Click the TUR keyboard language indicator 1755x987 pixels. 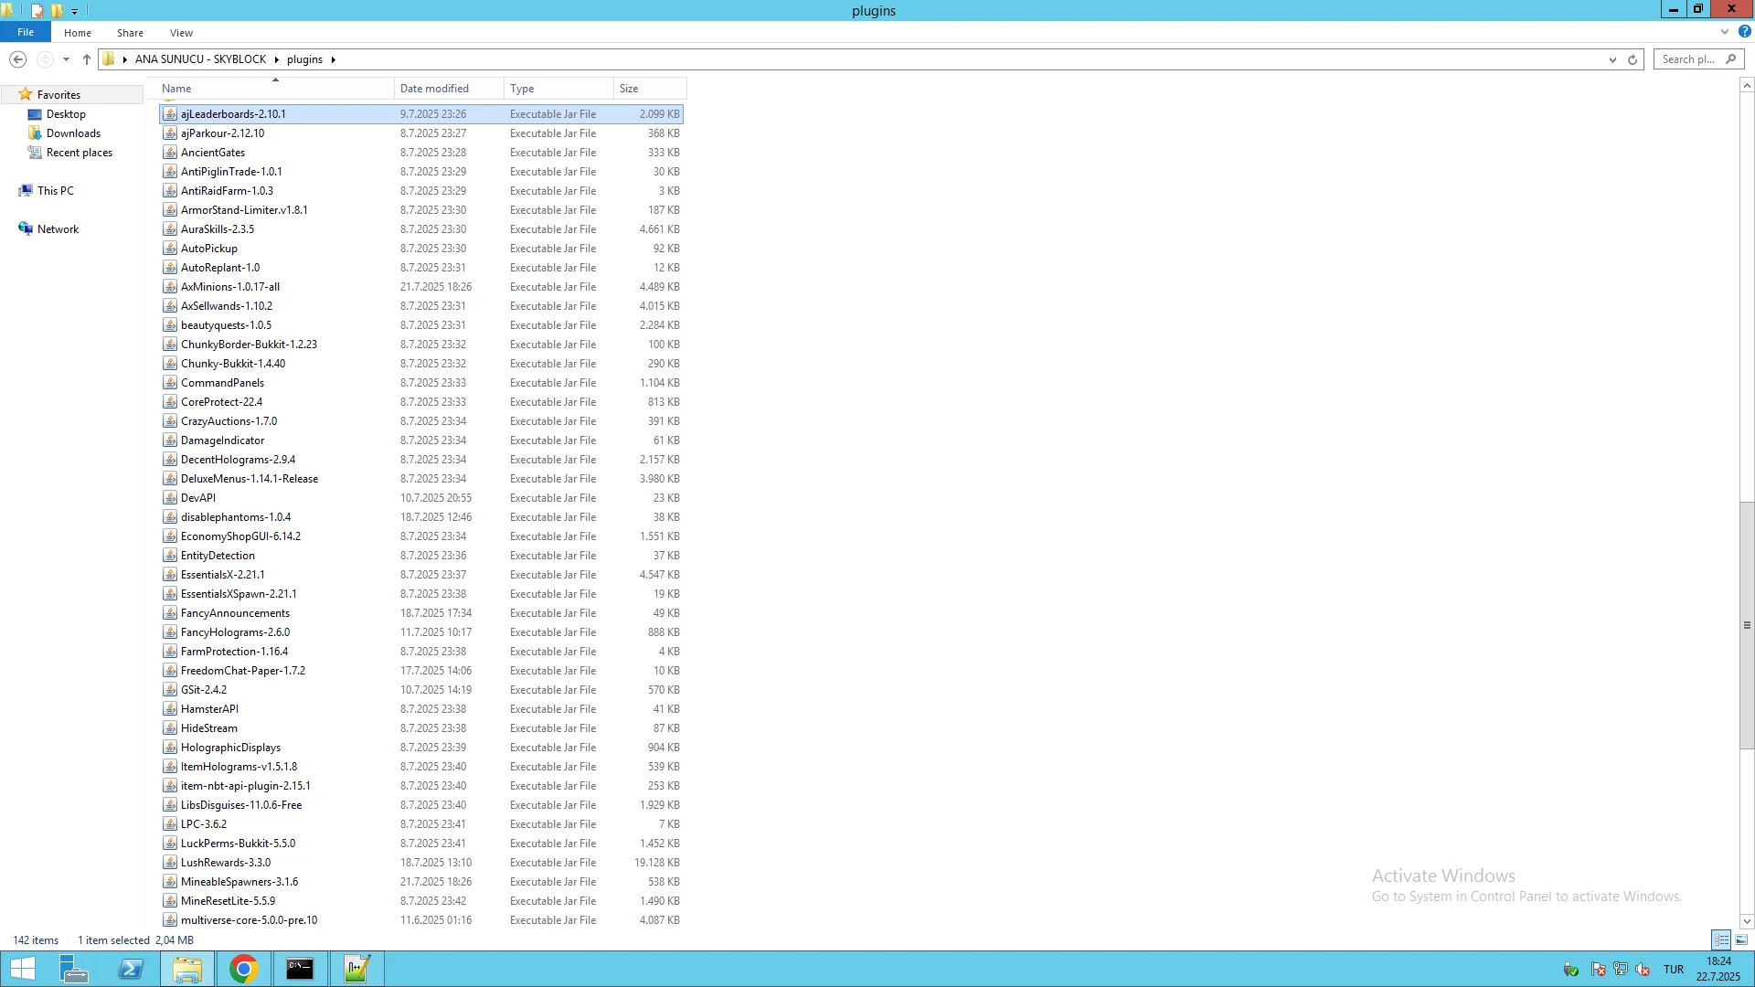pyautogui.click(x=1674, y=969)
